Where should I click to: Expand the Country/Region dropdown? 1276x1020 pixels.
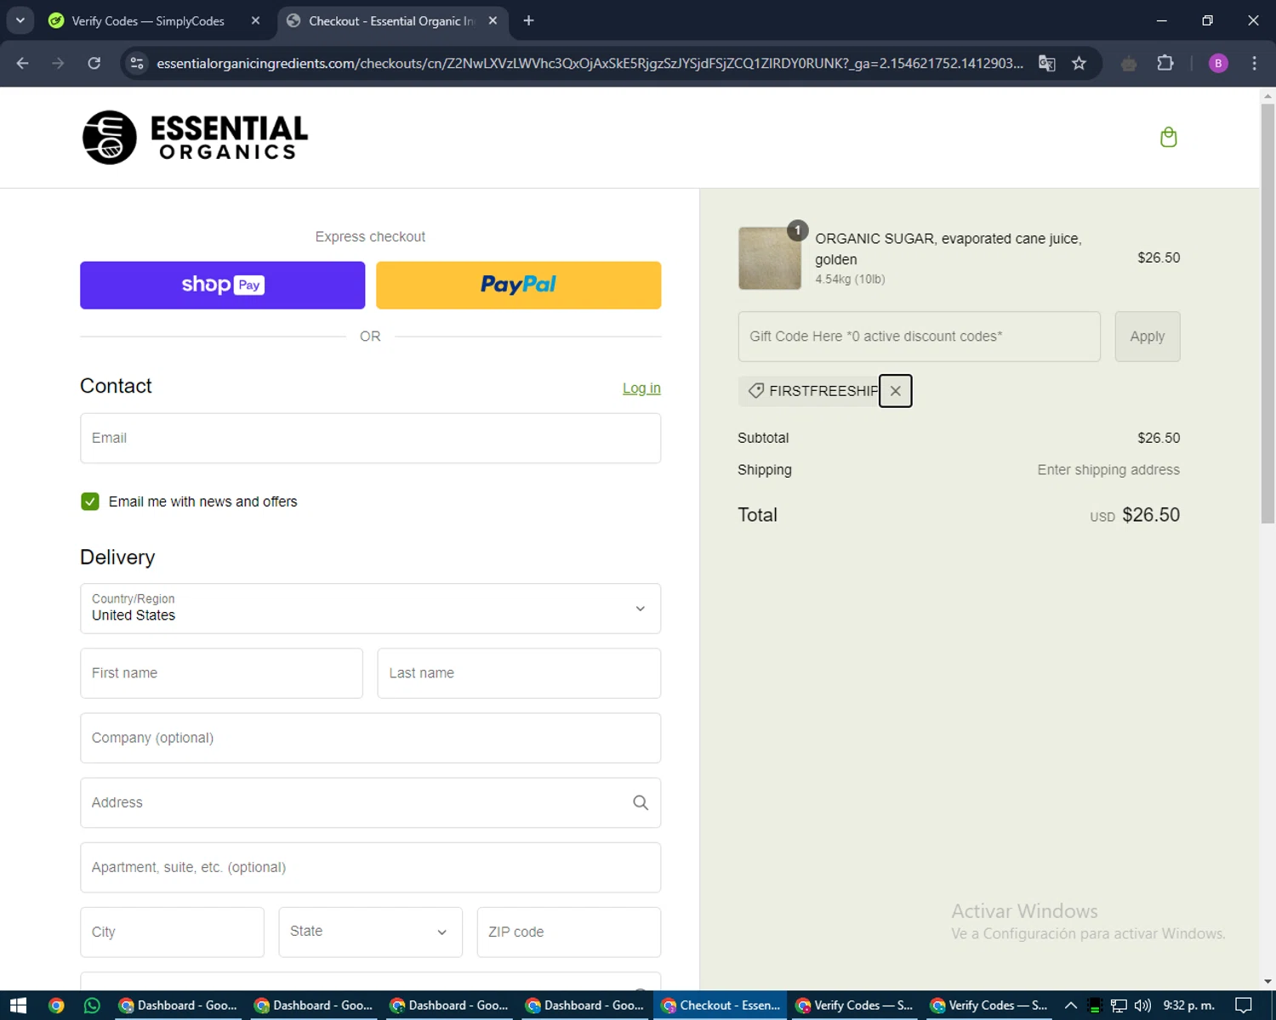click(370, 609)
